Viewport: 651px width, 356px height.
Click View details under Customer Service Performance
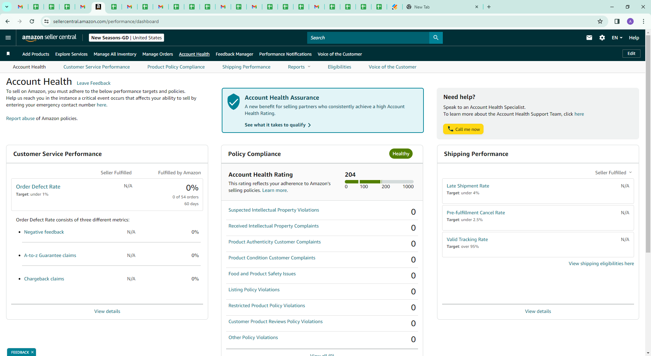(107, 311)
